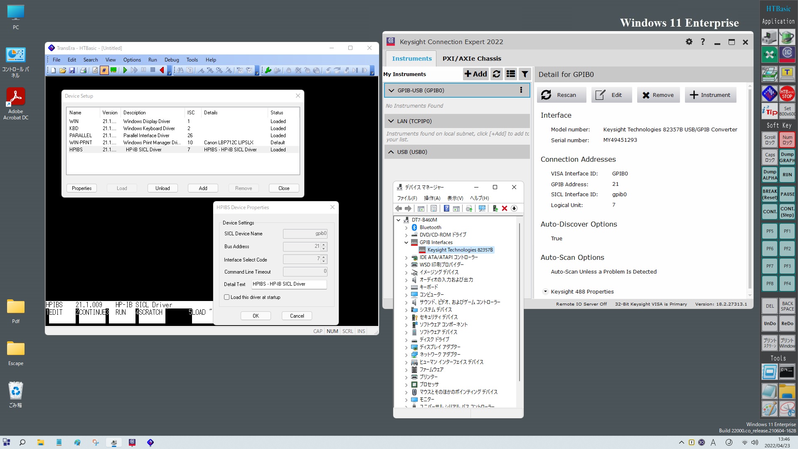Expand the USB (USB0) section
Image resolution: width=798 pixels, height=449 pixels.
coord(391,152)
